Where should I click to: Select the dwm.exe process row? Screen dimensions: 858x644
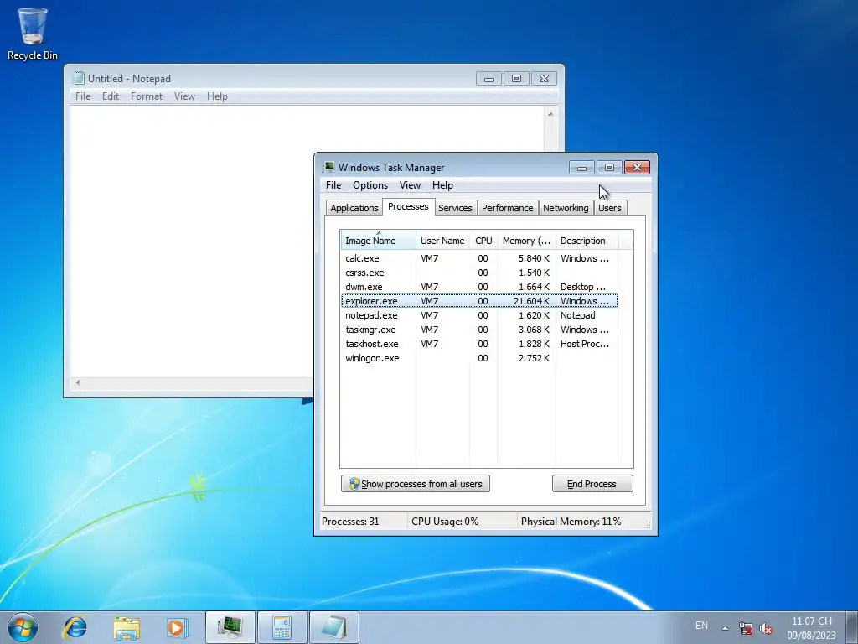[479, 287]
